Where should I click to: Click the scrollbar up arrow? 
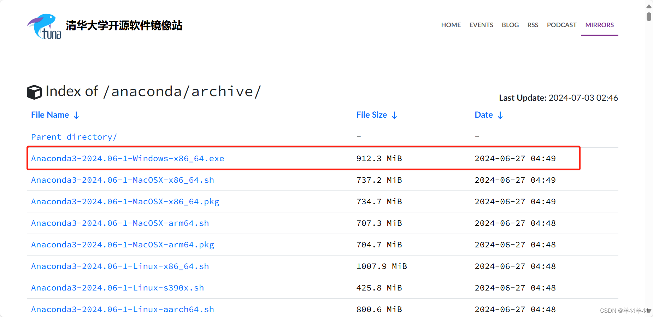[649, 6]
